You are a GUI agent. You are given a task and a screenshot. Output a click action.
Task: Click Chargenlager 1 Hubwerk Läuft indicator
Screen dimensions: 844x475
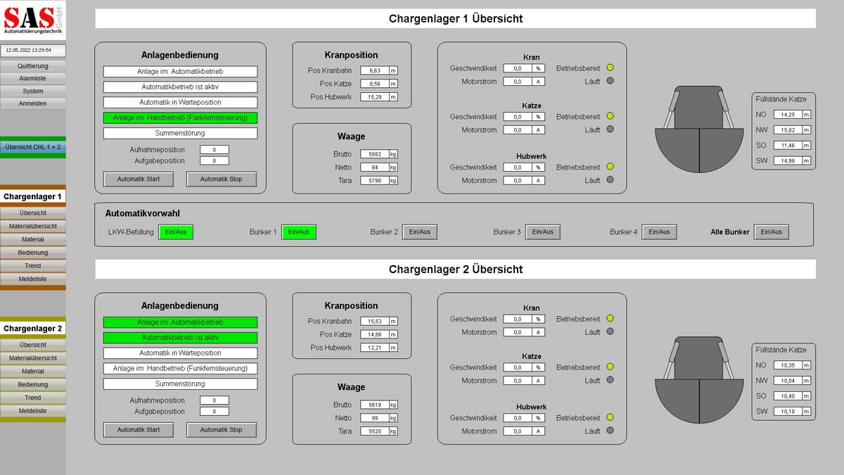click(x=610, y=180)
